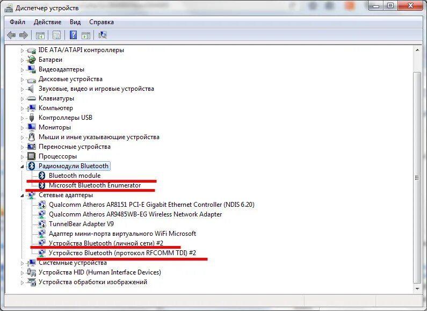The width and height of the screenshot is (427, 311).
Task: Click the Радиомодули Bluetooth category icon
Action: 32,166
